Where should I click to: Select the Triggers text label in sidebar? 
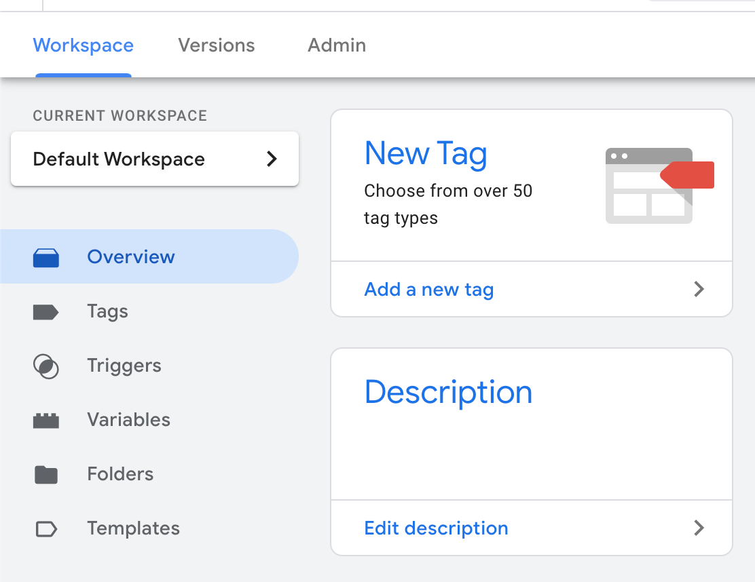point(124,366)
